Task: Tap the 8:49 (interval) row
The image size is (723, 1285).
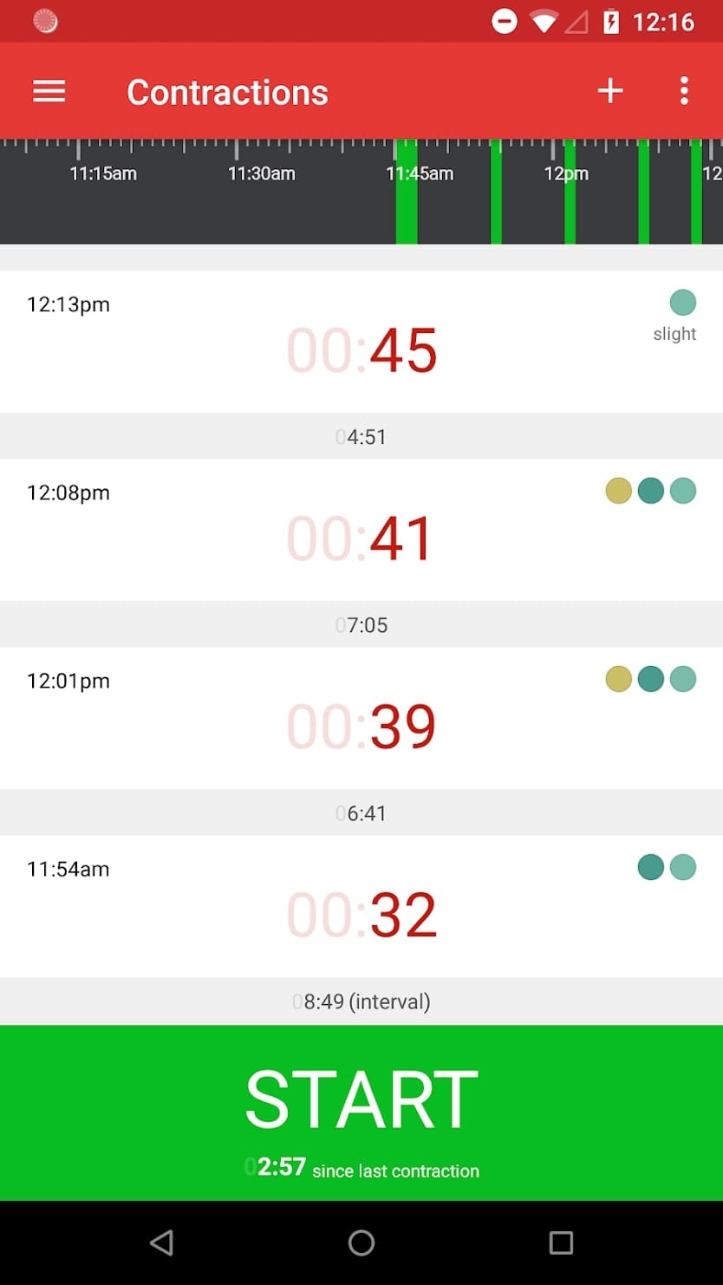Action: (x=361, y=1001)
